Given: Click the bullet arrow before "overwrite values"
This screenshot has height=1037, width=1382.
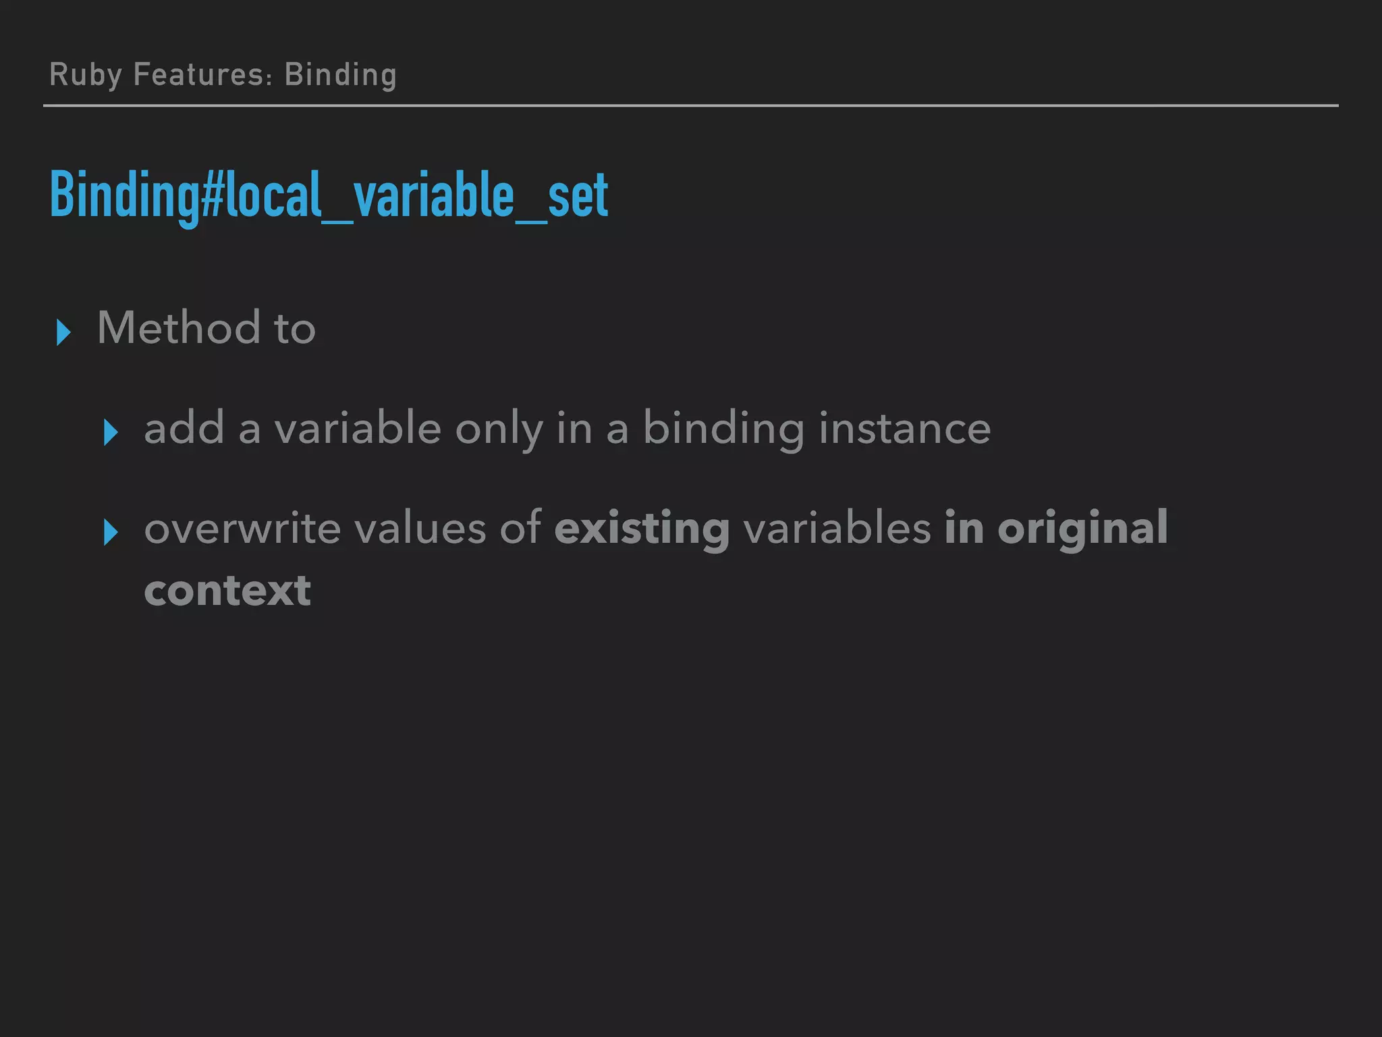Looking at the screenshot, I should coord(111,532).
